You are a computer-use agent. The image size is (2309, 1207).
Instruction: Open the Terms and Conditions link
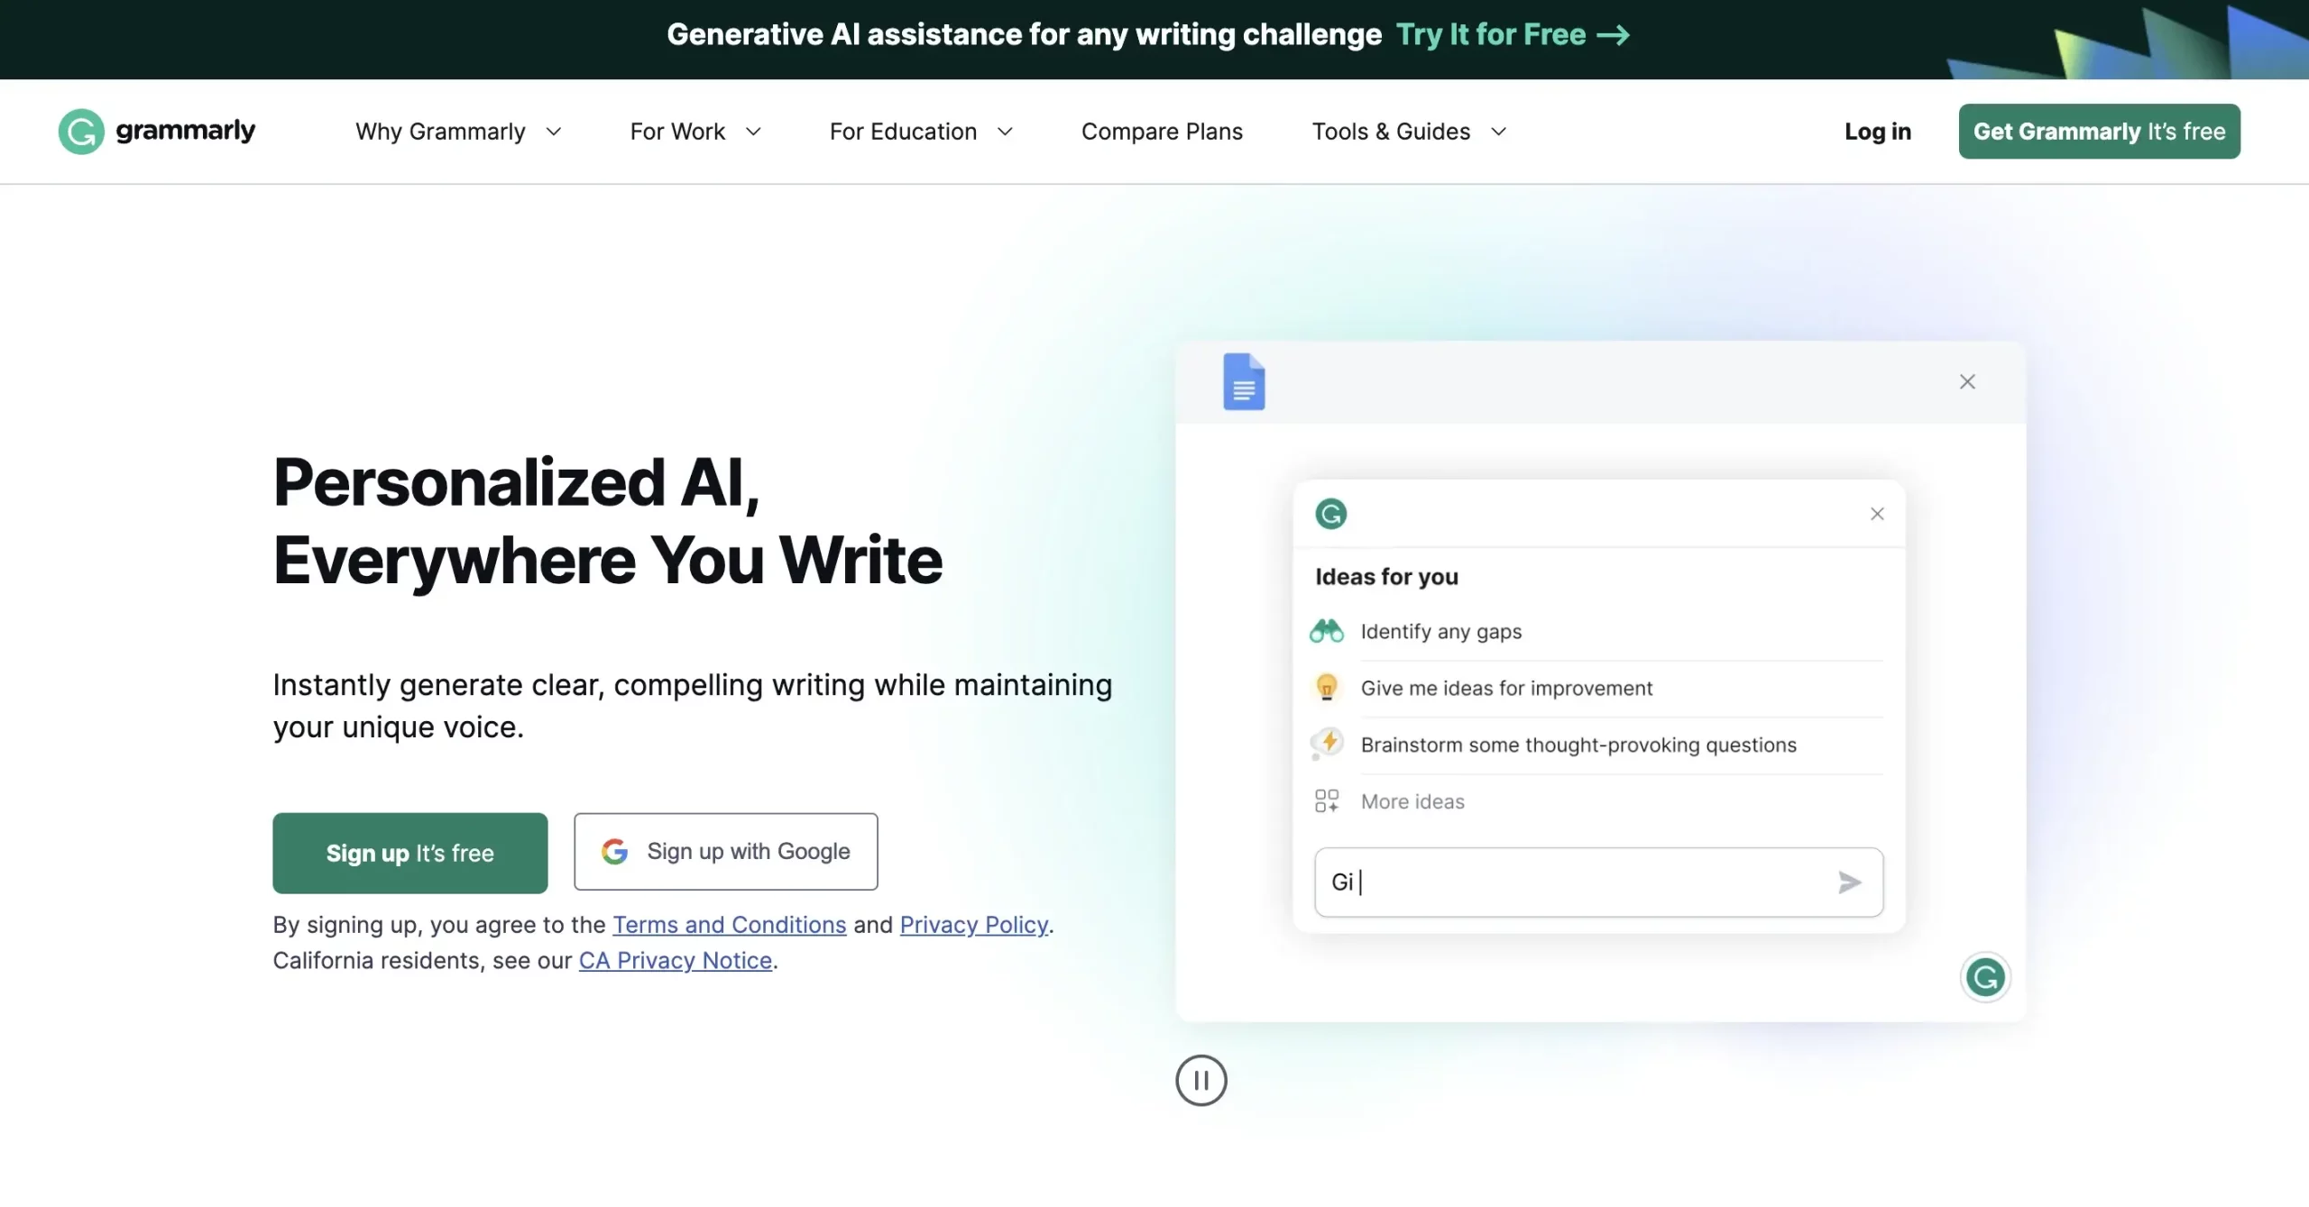tap(729, 925)
